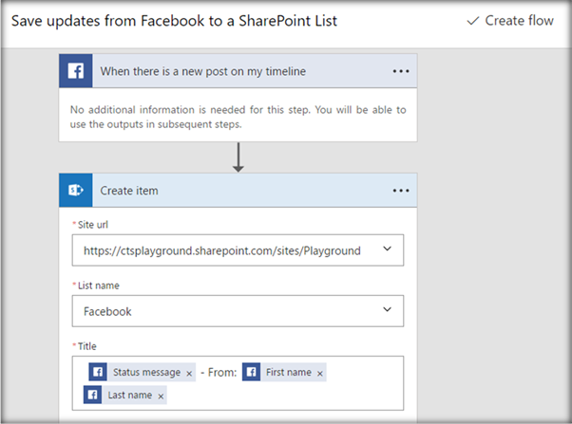Select the First name dynamic token
The height and width of the screenshot is (424, 572).
click(284, 372)
